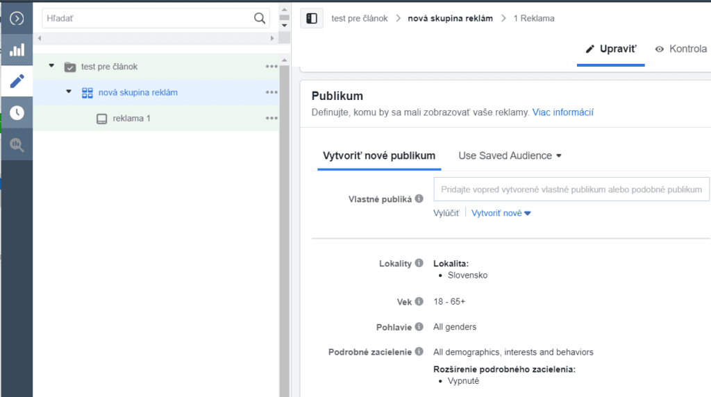Image resolution: width=711 pixels, height=397 pixels.
Task: Click the left horizontal scroll arrow
Action: [40, 39]
